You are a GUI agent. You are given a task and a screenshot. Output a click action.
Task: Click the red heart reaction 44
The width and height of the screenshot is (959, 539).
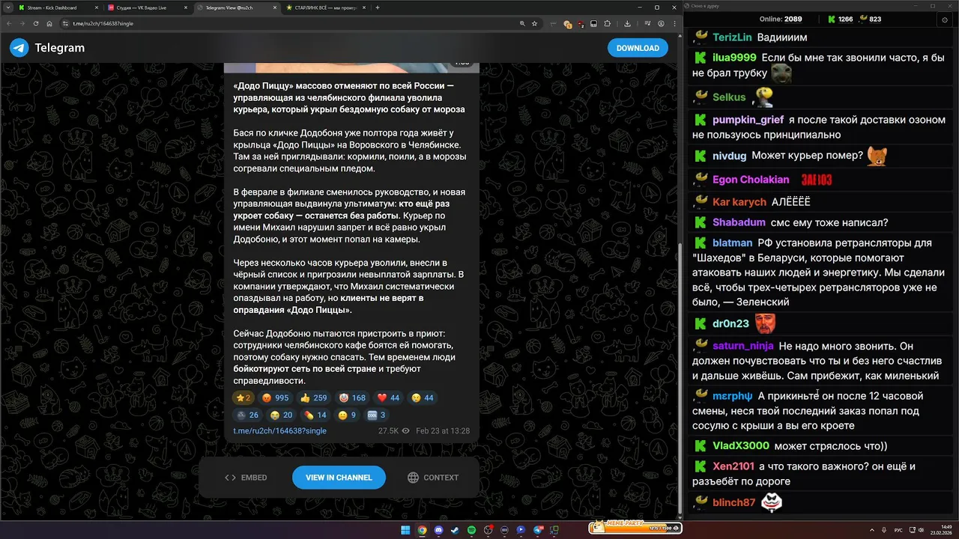pyautogui.click(x=387, y=398)
